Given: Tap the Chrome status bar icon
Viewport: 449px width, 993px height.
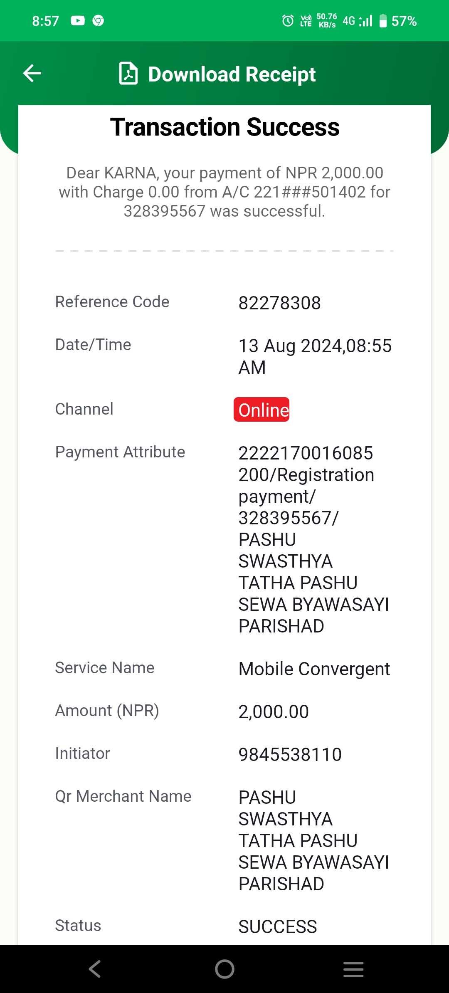Looking at the screenshot, I should coord(98,21).
